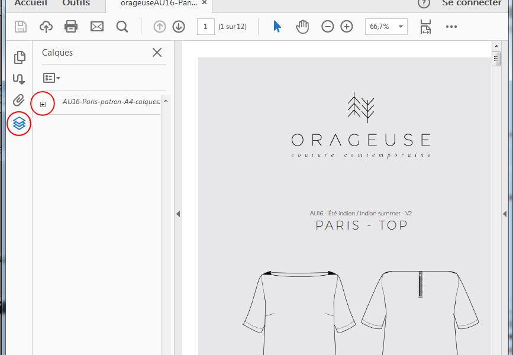Image resolution: width=513 pixels, height=355 pixels.
Task: Click the Calques panel title
Action: click(x=57, y=53)
